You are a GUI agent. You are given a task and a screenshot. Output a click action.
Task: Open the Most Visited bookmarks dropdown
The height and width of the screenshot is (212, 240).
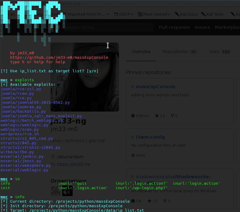[154, 14]
